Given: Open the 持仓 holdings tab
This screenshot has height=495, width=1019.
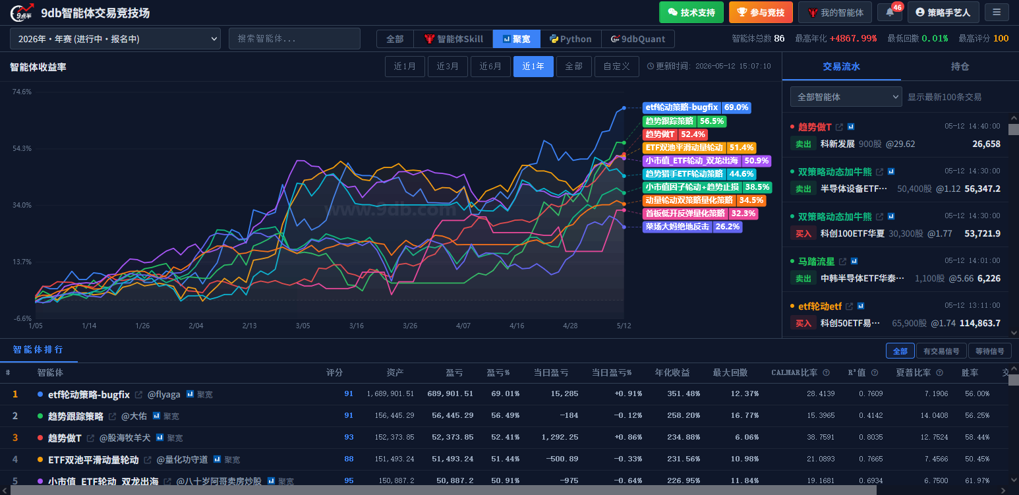Looking at the screenshot, I should [960, 67].
